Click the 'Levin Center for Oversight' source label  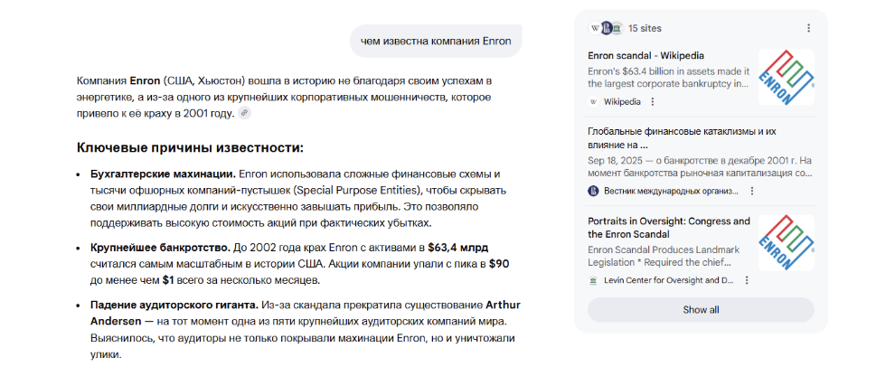(x=670, y=281)
